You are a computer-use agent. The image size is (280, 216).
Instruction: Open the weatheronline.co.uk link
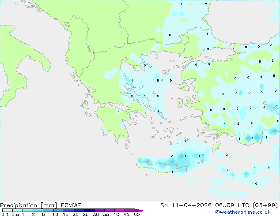tap(243, 212)
